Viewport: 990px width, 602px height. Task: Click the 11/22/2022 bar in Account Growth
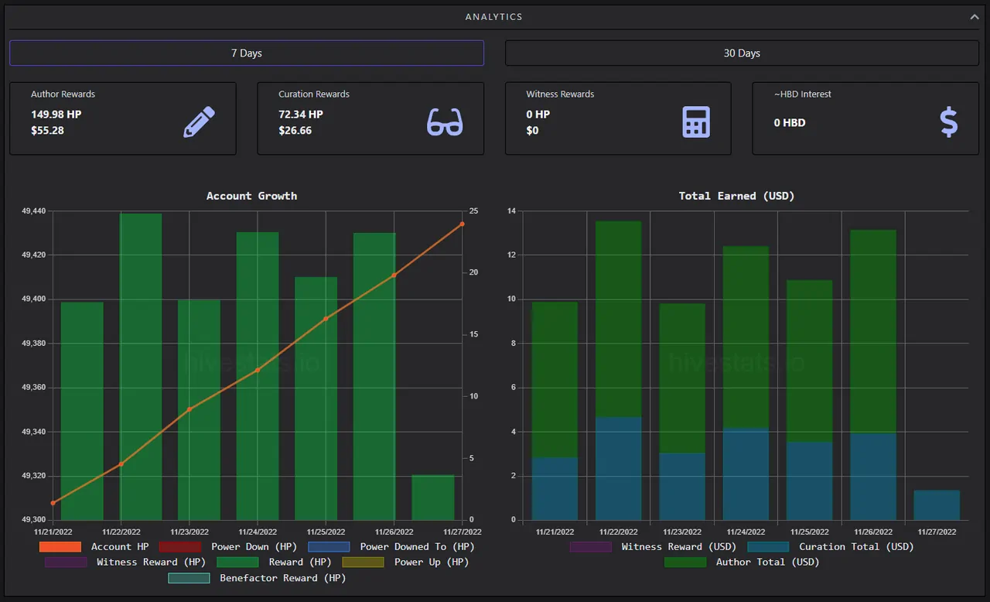[141, 367]
